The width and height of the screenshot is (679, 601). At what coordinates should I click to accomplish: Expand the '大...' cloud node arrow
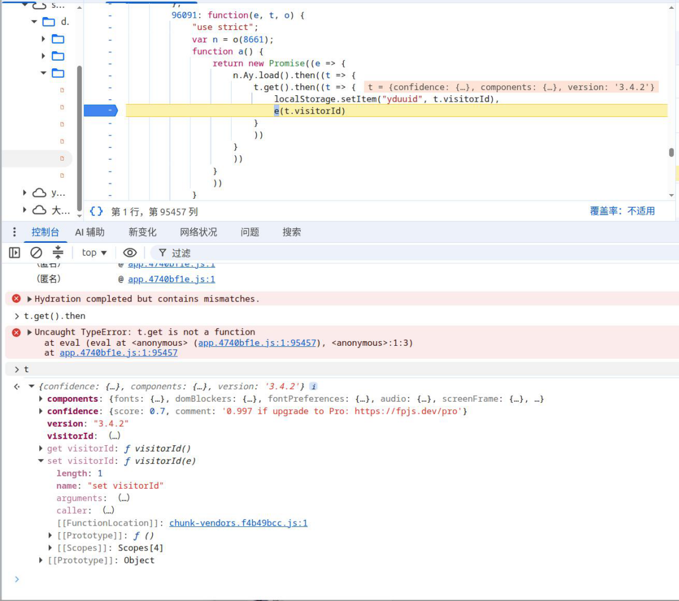click(x=24, y=210)
